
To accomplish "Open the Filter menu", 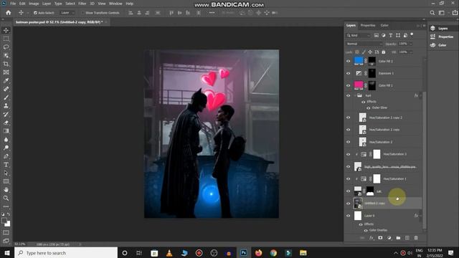I will tap(82, 4).
